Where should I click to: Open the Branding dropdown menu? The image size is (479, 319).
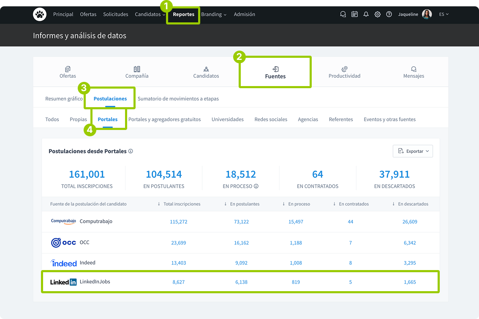coord(214,14)
